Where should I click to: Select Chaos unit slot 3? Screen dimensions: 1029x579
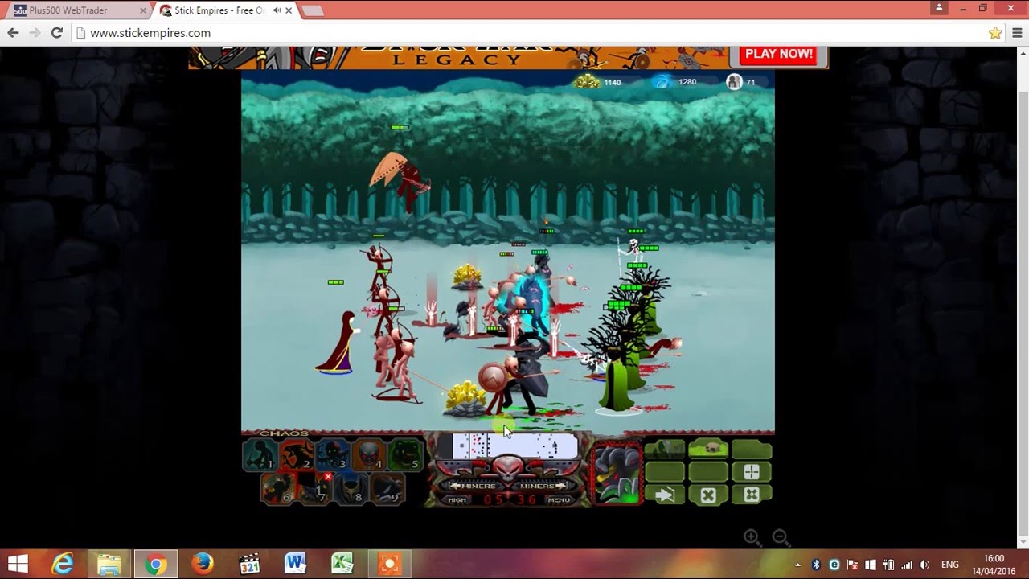[x=333, y=455]
